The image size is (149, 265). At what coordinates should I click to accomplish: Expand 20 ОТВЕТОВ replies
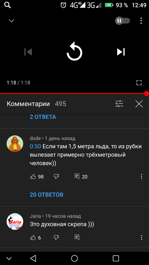(47, 195)
